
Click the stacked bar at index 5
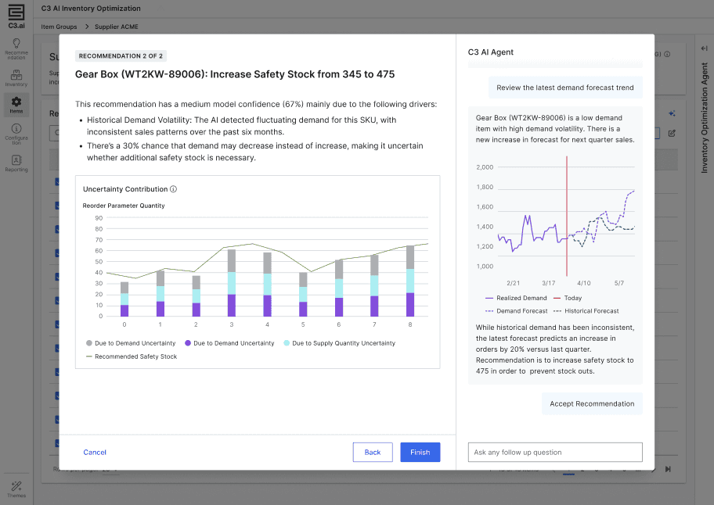[303, 295]
